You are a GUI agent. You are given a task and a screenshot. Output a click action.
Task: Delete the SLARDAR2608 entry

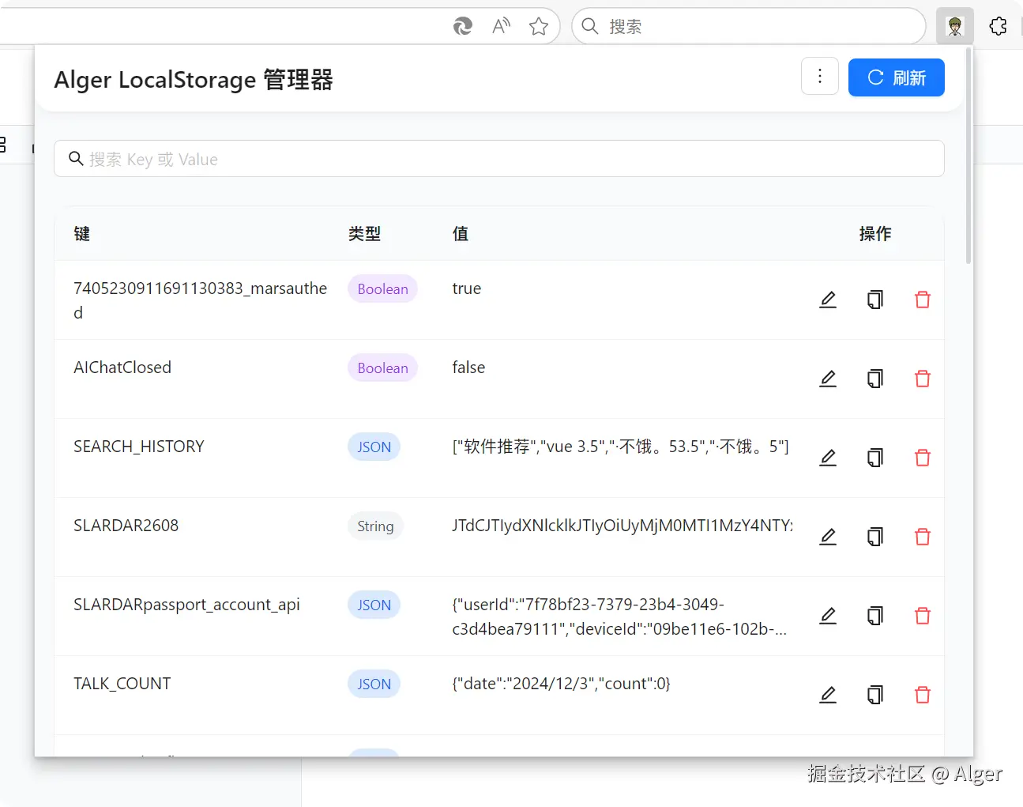[x=923, y=537]
